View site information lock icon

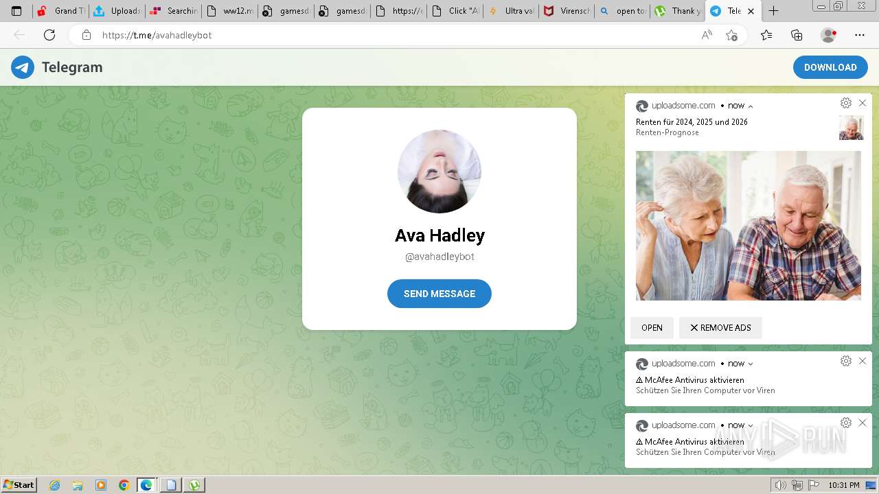pos(87,35)
